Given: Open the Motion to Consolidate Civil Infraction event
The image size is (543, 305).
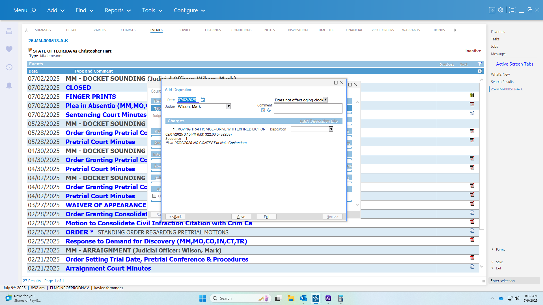Looking at the screenshot, I should [159, 223].
